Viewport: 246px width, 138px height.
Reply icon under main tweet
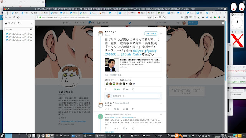coord(106,89)
